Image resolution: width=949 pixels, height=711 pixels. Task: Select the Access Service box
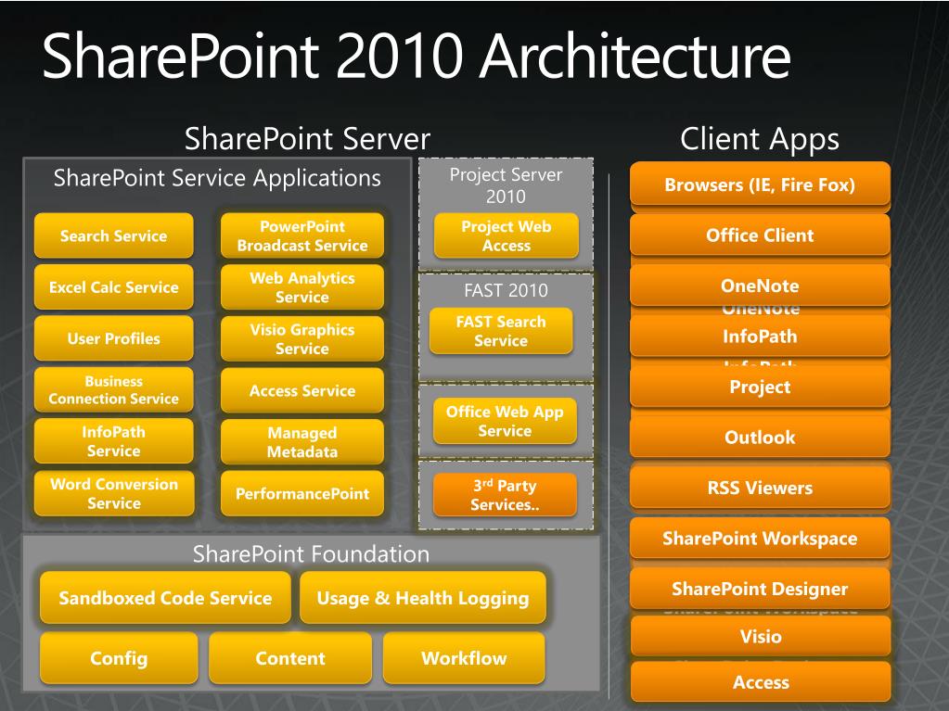302,390
